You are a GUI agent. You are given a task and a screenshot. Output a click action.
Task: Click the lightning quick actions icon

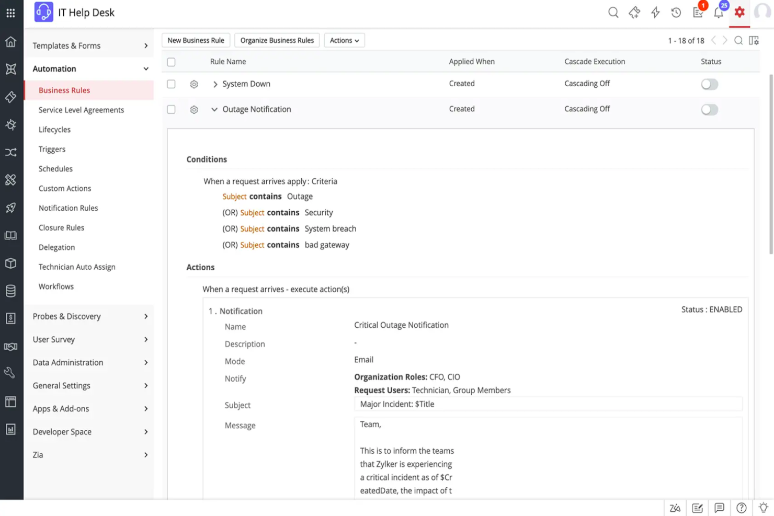655,13
